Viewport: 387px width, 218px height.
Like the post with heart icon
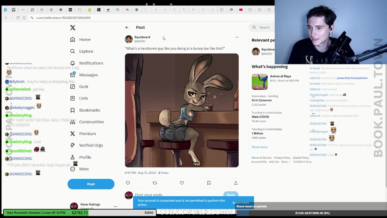[182, 183]
